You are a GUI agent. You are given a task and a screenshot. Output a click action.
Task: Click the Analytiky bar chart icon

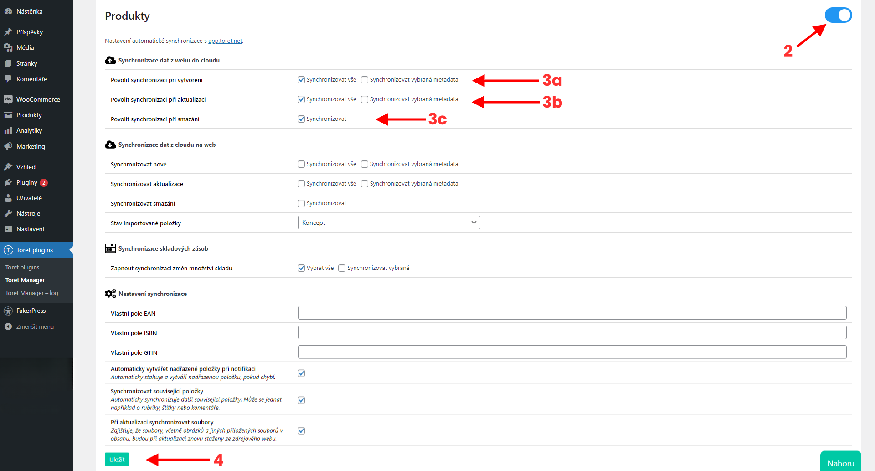[x=8, y=130]
